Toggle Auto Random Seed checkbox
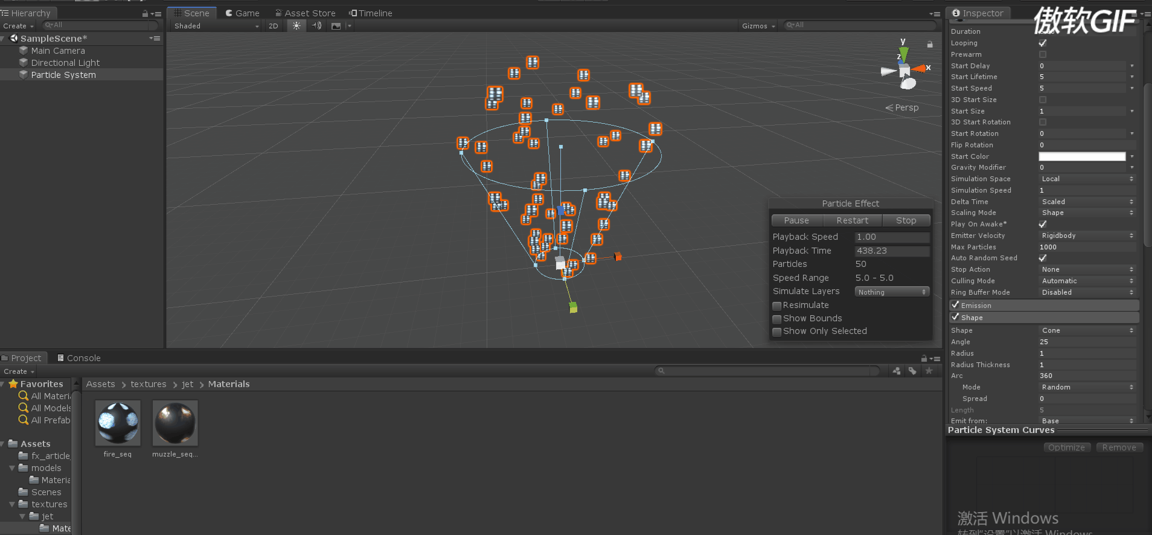Screen dimensions: 1152x535 [x=1043, y=258]
